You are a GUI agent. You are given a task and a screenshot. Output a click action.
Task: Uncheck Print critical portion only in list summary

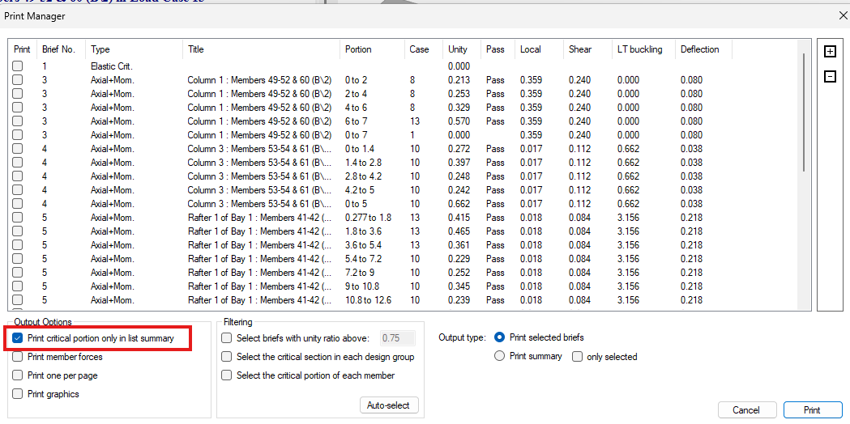pyautogui.click(x=18, y=338)
